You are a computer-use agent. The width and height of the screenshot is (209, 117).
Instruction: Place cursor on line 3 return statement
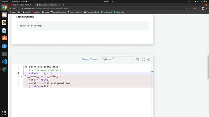pos(40,73)
